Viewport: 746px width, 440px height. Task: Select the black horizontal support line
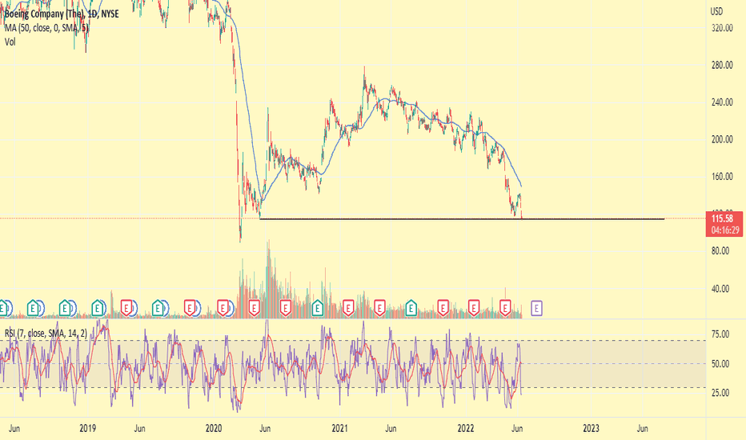pyautogui.click(x=462, y=219)
